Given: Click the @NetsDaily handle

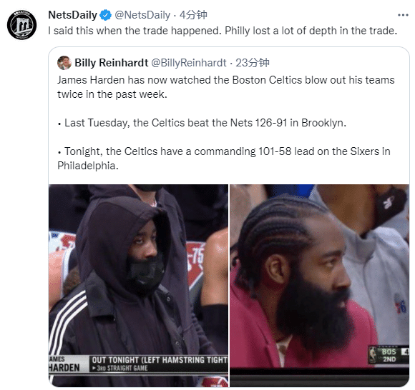Looking at the screenshot, I should click(142, 15).
